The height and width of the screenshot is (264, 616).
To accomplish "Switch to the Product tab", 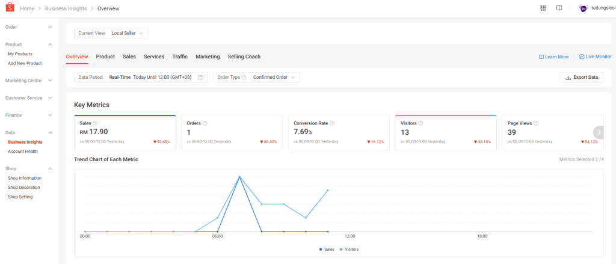I will (x=105, y=57).
